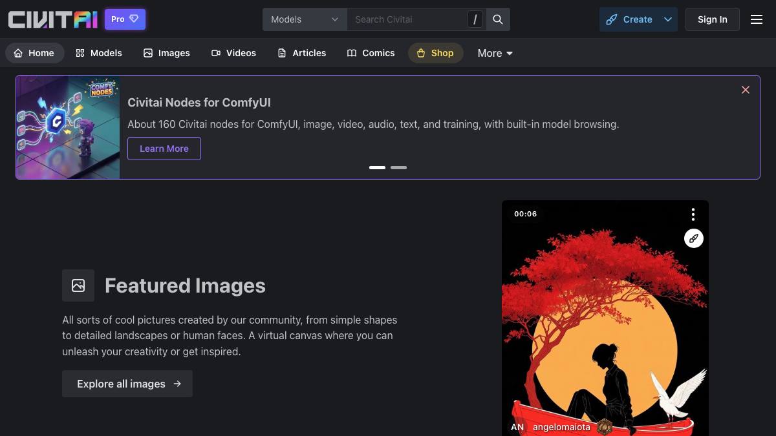Click the Create button

coord(629,19)
